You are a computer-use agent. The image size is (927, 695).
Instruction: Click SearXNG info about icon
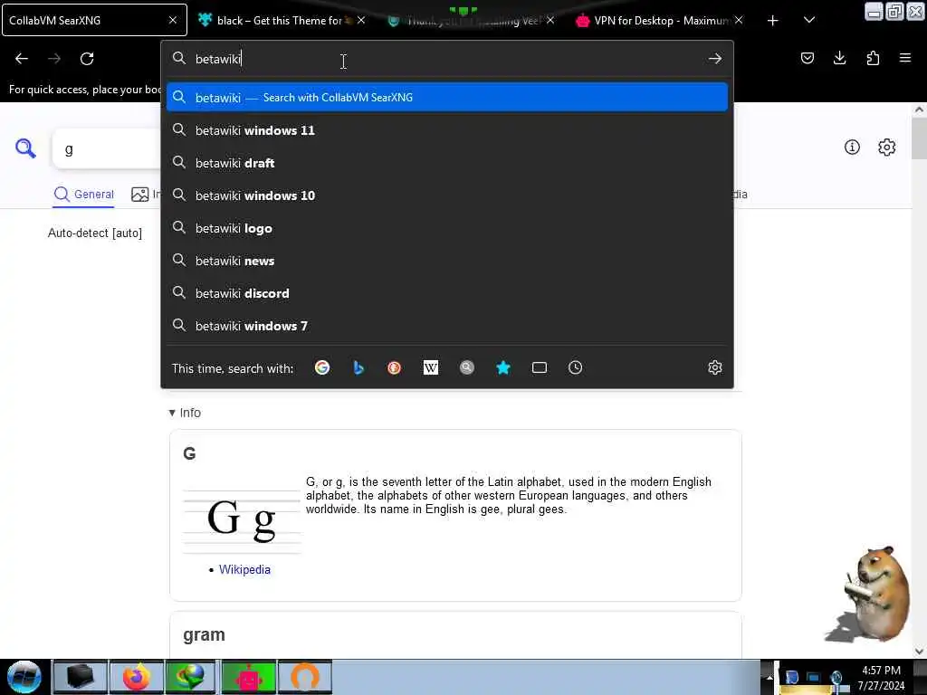click(852, 148)
